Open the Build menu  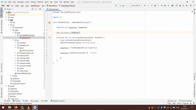click(47, 2)
